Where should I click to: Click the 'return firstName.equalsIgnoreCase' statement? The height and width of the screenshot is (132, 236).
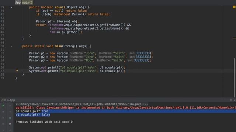pyautogui.click(x=83, y=25)
